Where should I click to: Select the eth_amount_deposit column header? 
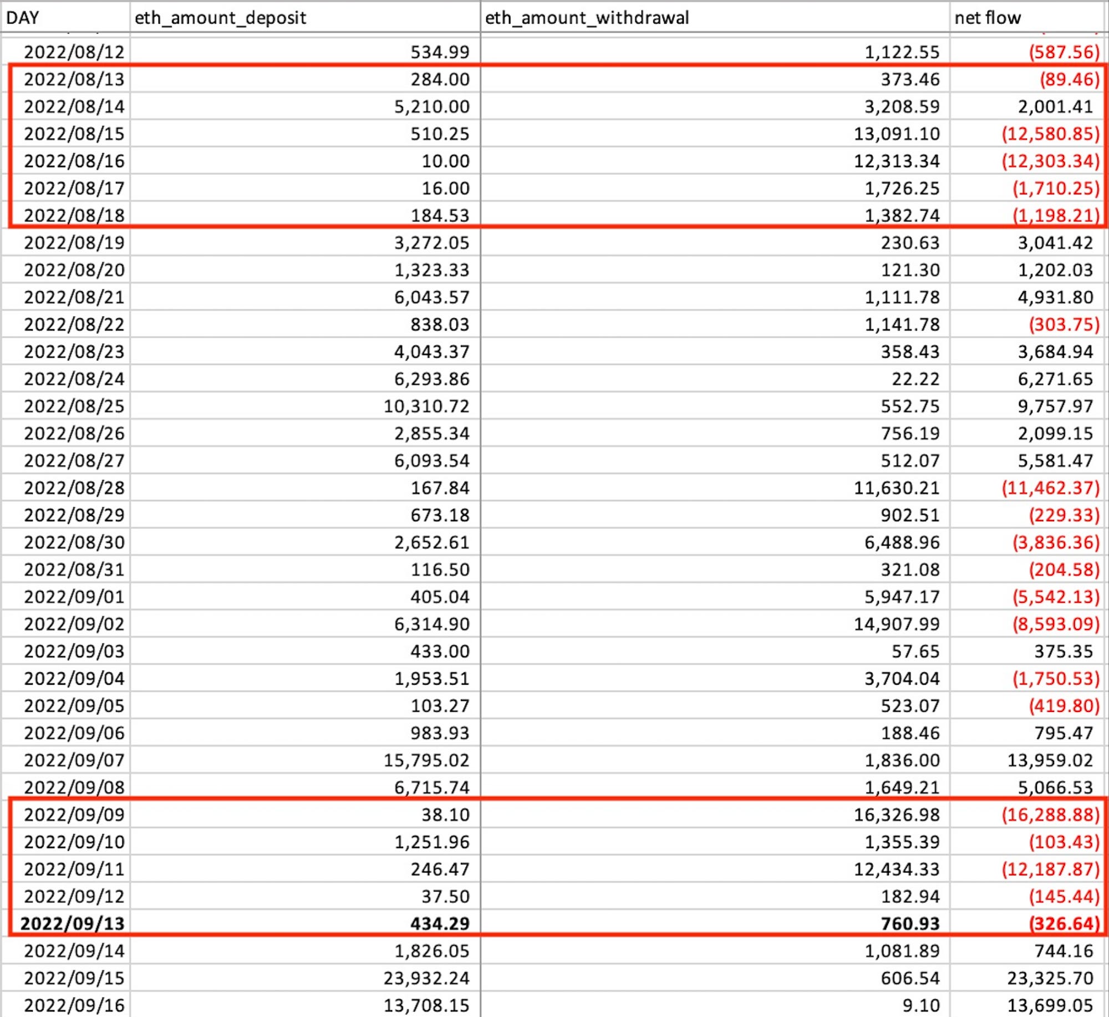click(x=220, y=18)
